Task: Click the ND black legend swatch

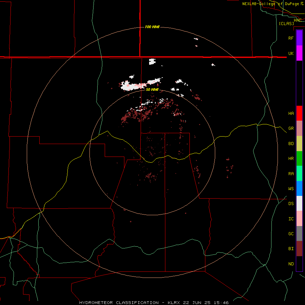Action: 299,264
